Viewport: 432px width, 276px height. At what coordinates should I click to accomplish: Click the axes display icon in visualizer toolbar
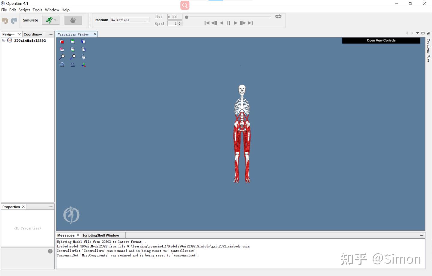[83, 65]
